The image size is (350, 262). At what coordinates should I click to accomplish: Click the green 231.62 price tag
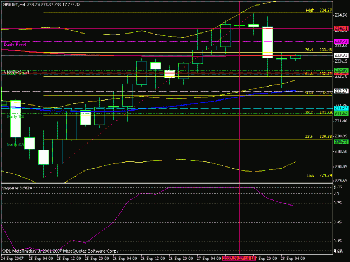click(x=341, y=113)
